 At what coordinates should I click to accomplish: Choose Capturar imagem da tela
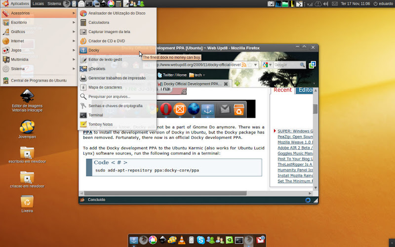(x=117, y=32)
